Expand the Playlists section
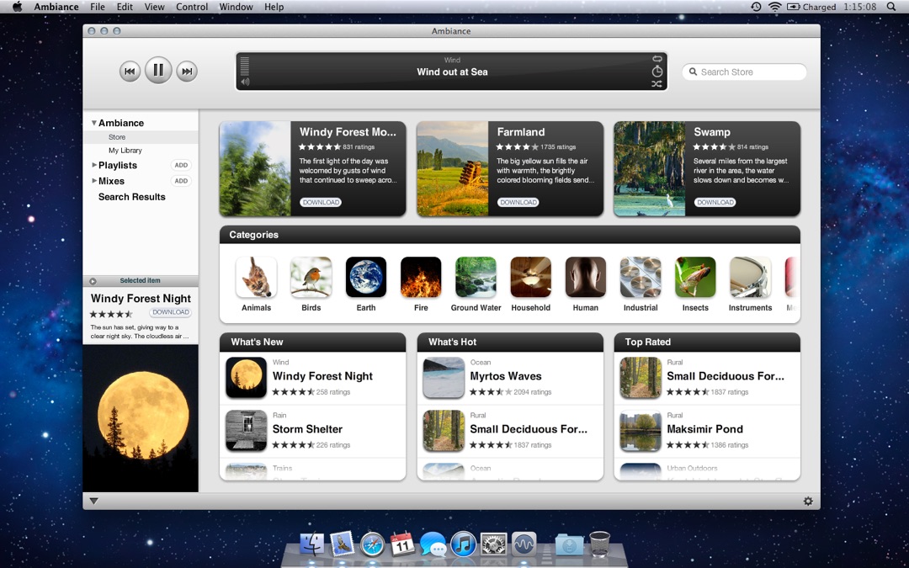This screenshot has width=909, height=568. 94,165
